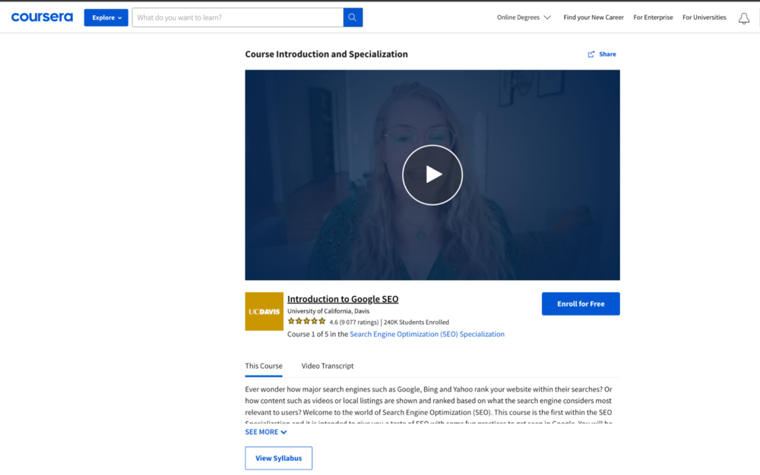Viewport: 760px width, 475px height.
Task: Select the This Course tab
Action: [264, 366]
